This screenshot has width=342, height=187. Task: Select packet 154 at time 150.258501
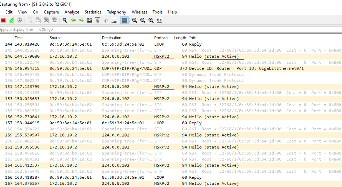click(171, 105)
